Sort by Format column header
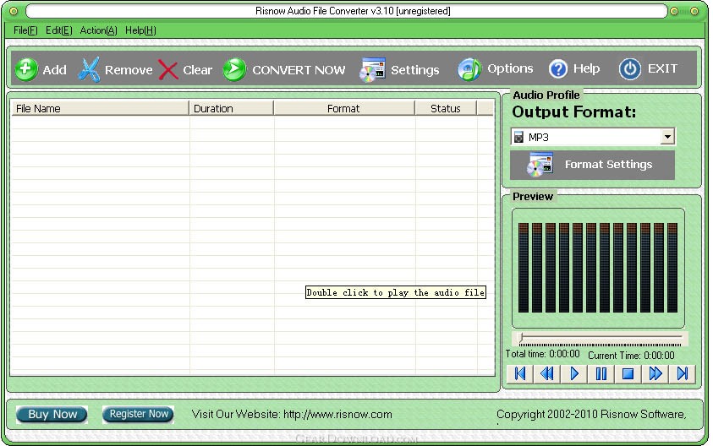This screenshot has width=713, height=446. 343,109
